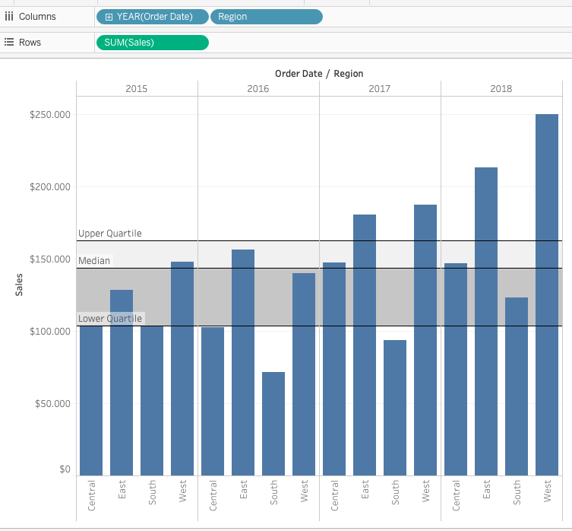Click the Rows shelf icon
This screenshot has width=572, height=531.
click(9, 42)
